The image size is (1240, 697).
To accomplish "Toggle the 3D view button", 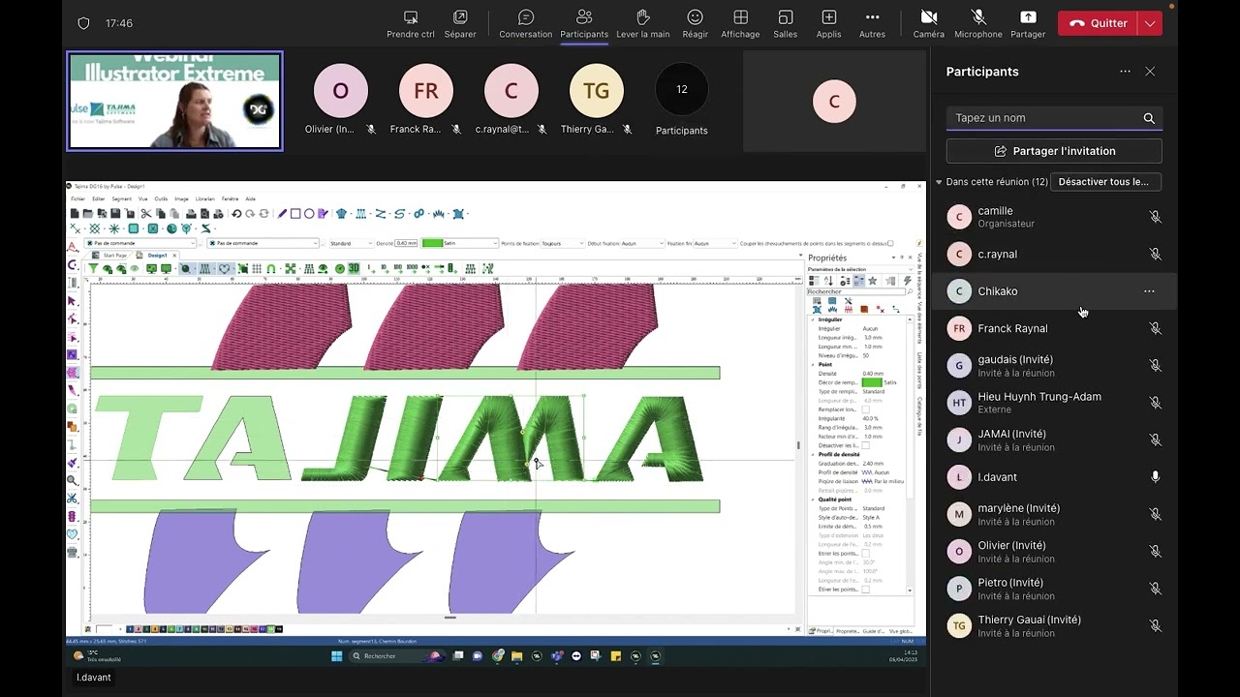I will coord(354,268).
